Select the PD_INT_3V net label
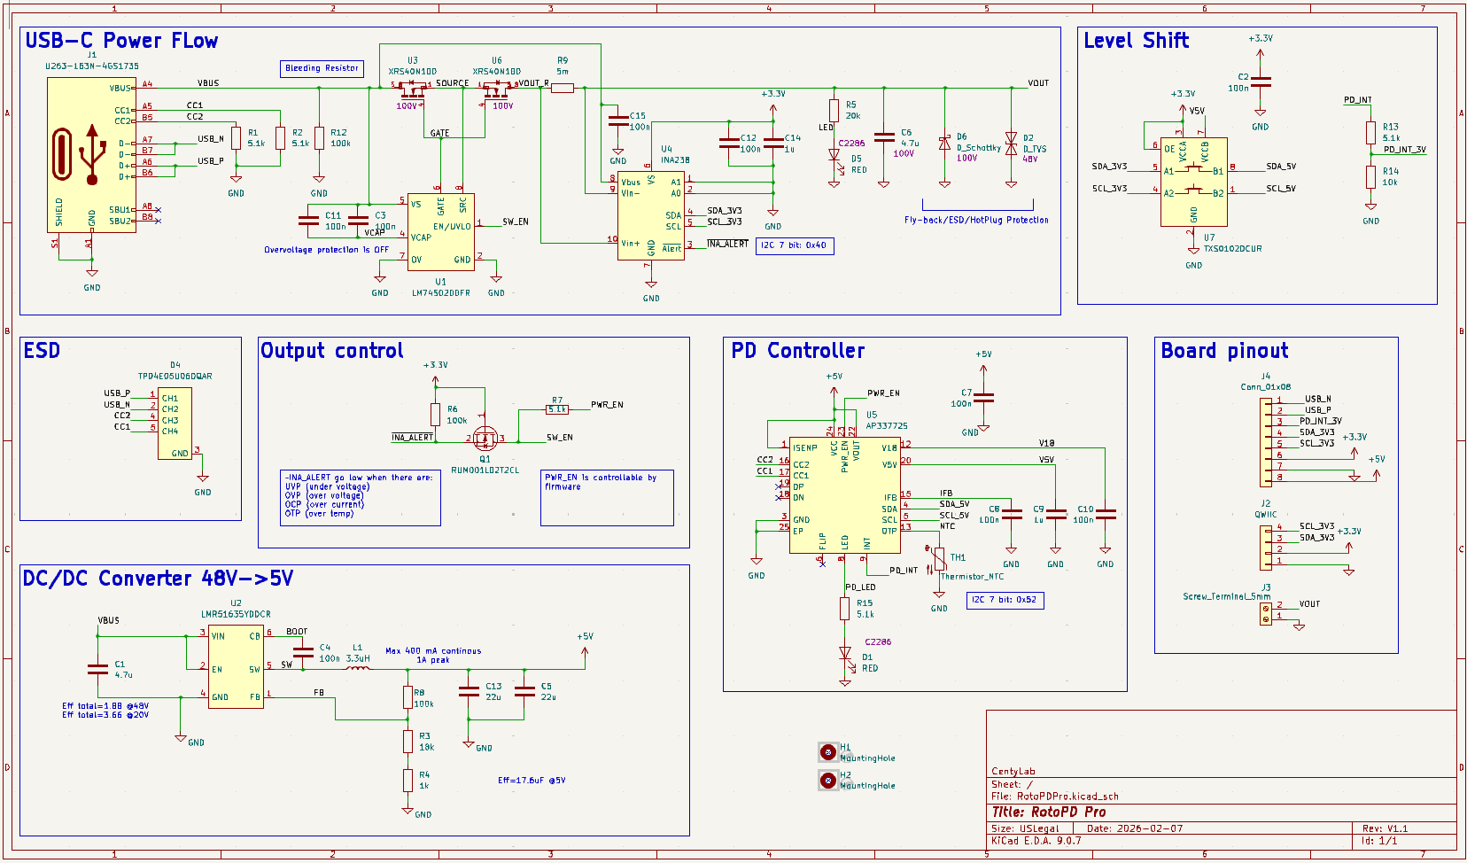Viewport: 1467px width, 863px height. [x=1405, y=150]
